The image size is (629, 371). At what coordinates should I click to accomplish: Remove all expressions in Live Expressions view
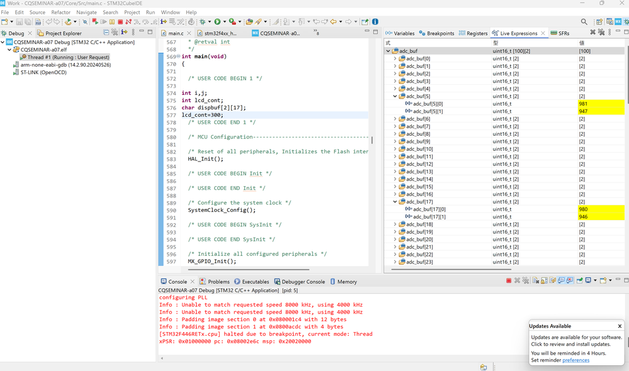[601, 33]
